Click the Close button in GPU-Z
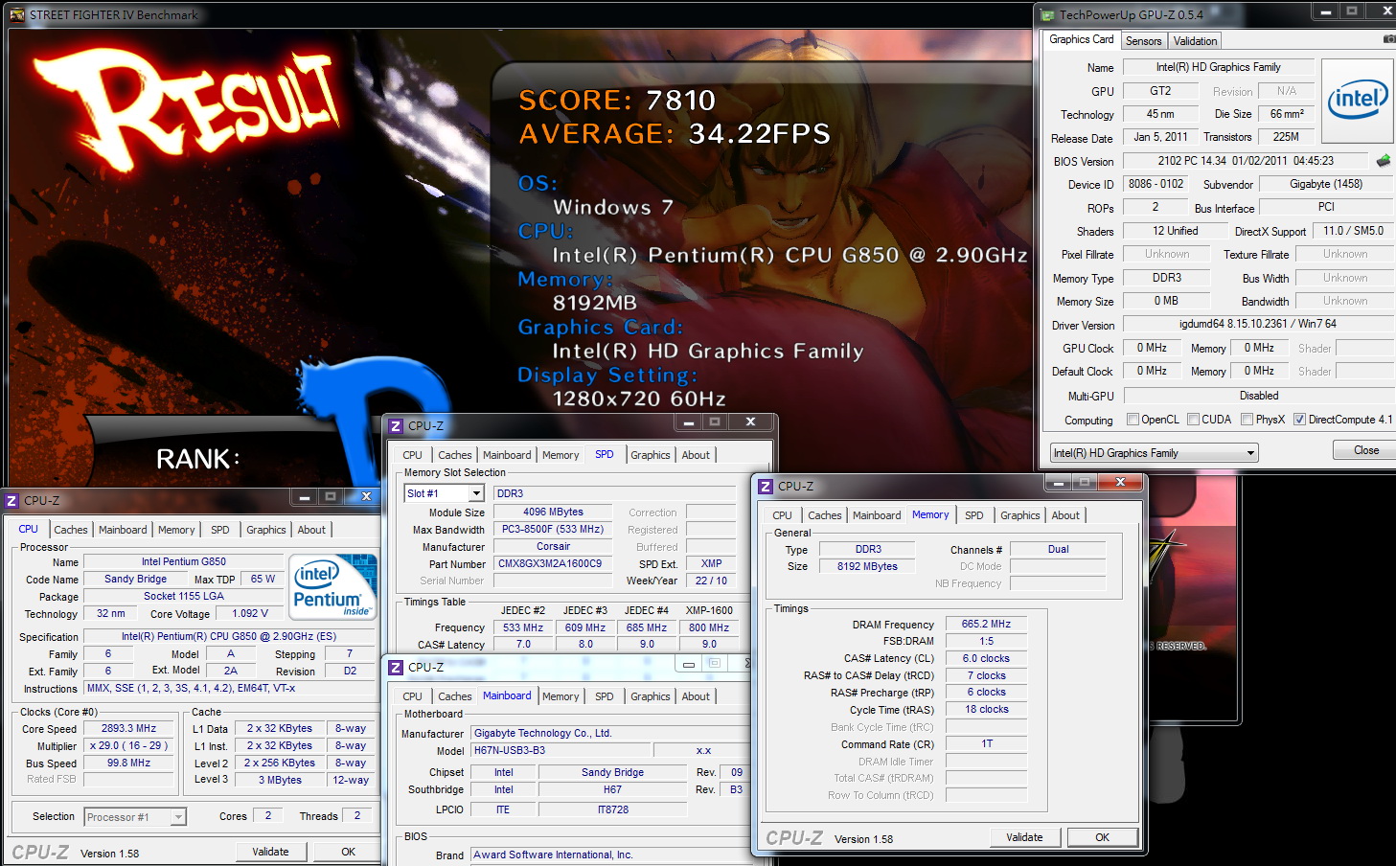 (x=1366, y=450)
